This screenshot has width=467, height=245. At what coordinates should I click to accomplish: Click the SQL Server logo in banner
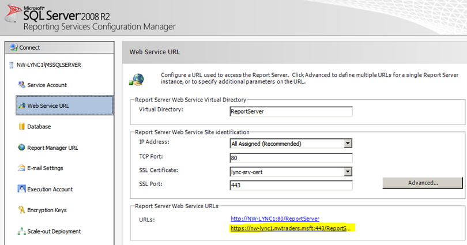[13, 13]
